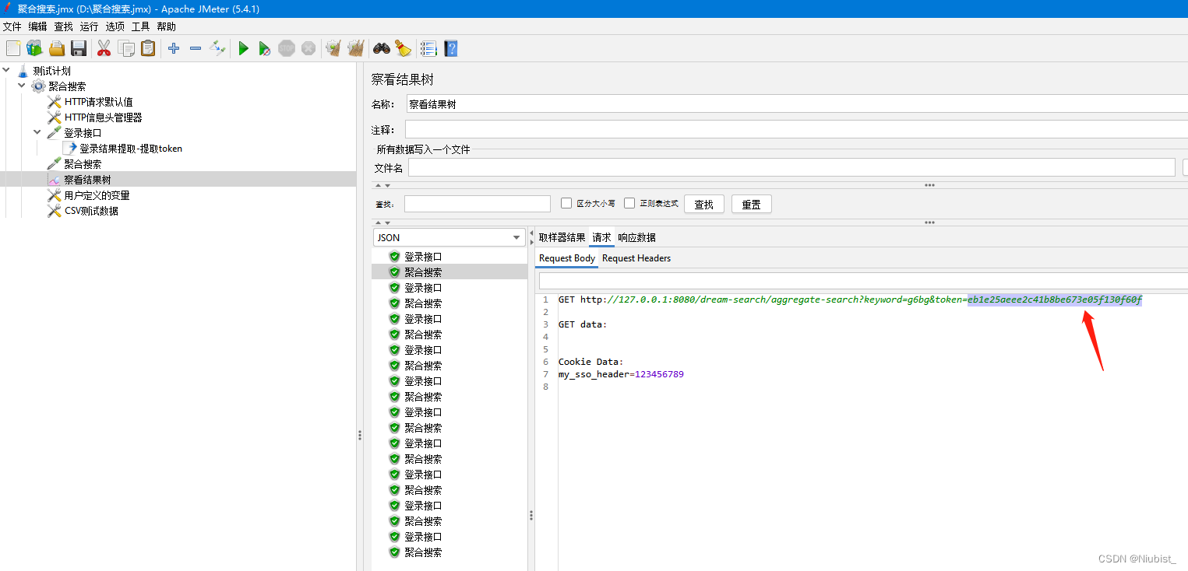
Task: Switch to the 请求 tab
Action: point(601,237)
